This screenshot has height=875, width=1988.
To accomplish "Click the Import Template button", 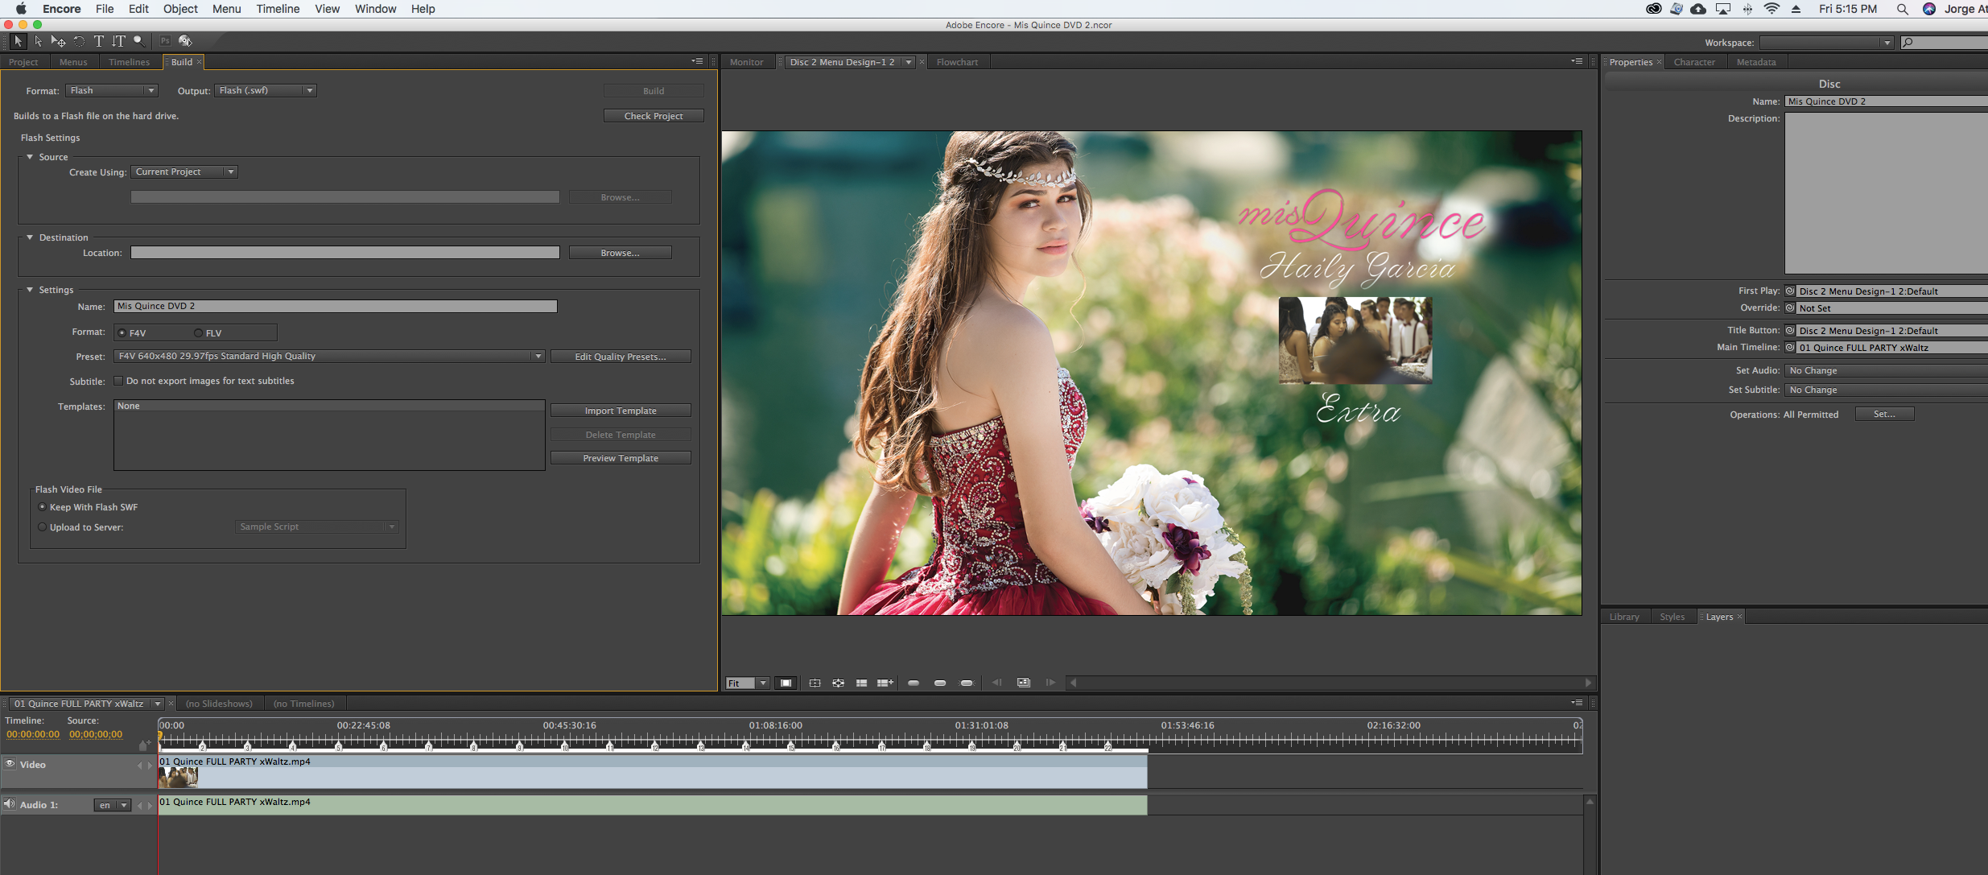I will 620,410.
